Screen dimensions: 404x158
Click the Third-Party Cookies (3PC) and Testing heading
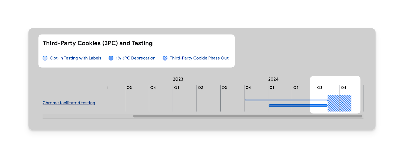click(x=97, y=43)
